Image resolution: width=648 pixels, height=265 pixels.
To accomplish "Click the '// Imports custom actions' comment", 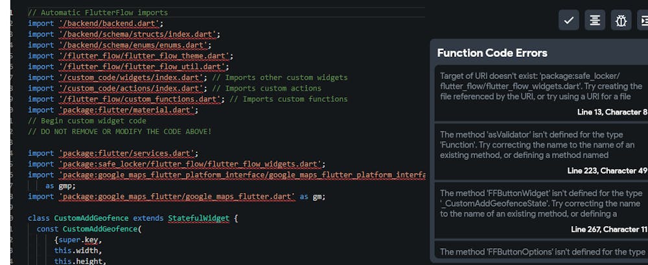I will [x=266, y=88].
